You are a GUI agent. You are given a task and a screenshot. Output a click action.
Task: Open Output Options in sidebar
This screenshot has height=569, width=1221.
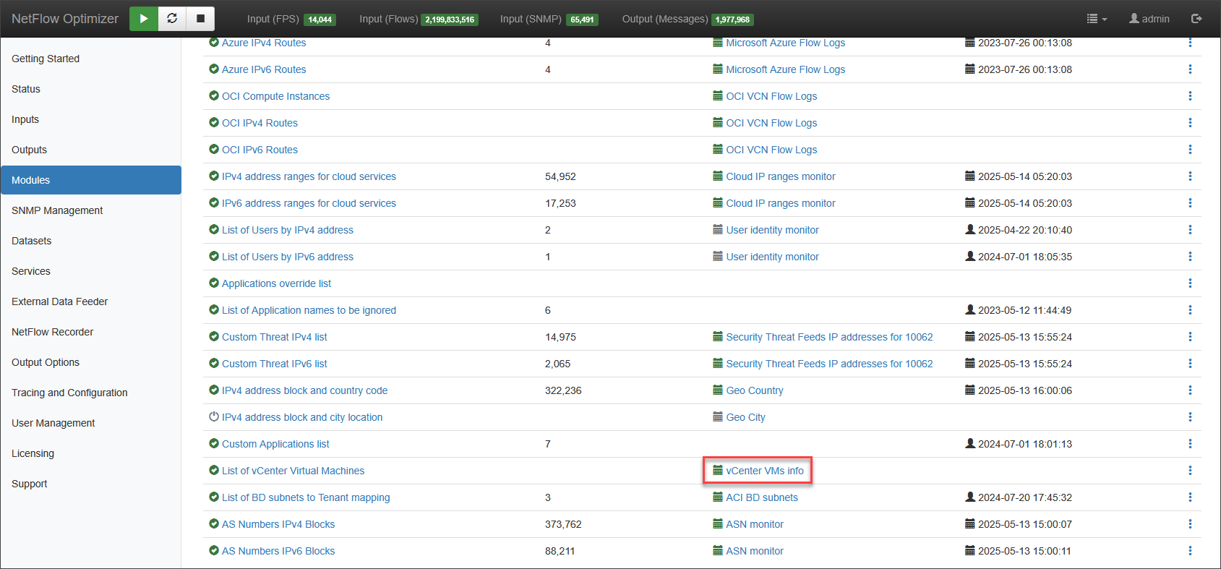(91, 362)
